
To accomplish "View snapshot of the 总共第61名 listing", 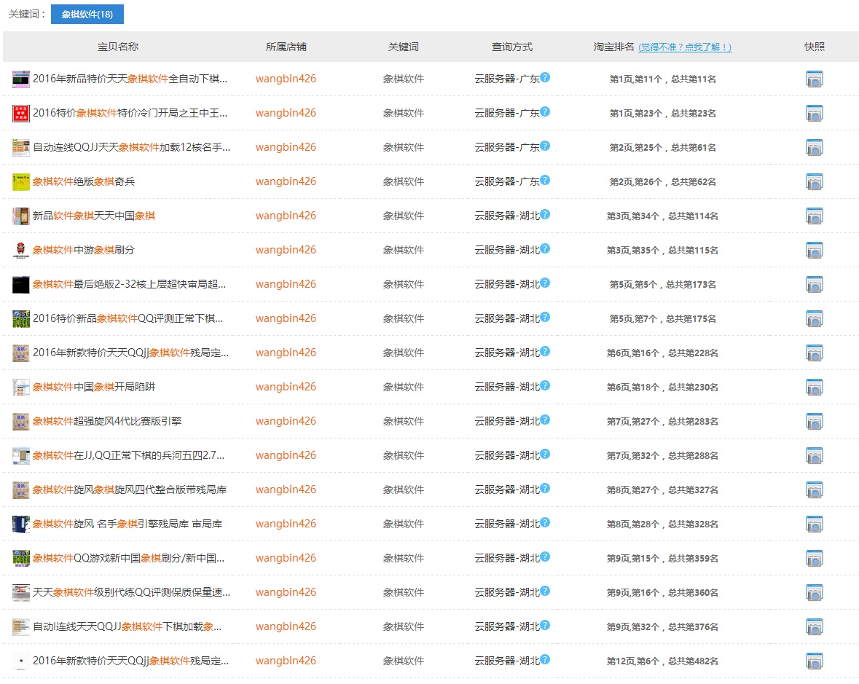I will click(x=814, y=148).
